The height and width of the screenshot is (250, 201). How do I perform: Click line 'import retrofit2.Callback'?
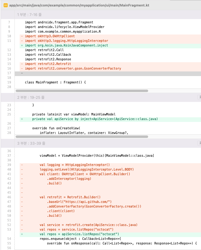pyautogui.click(x=48, y=55)
